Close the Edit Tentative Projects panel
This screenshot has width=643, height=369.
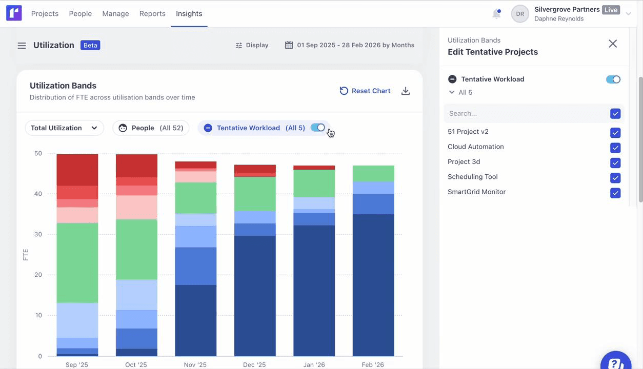click(x=613, y=44)
